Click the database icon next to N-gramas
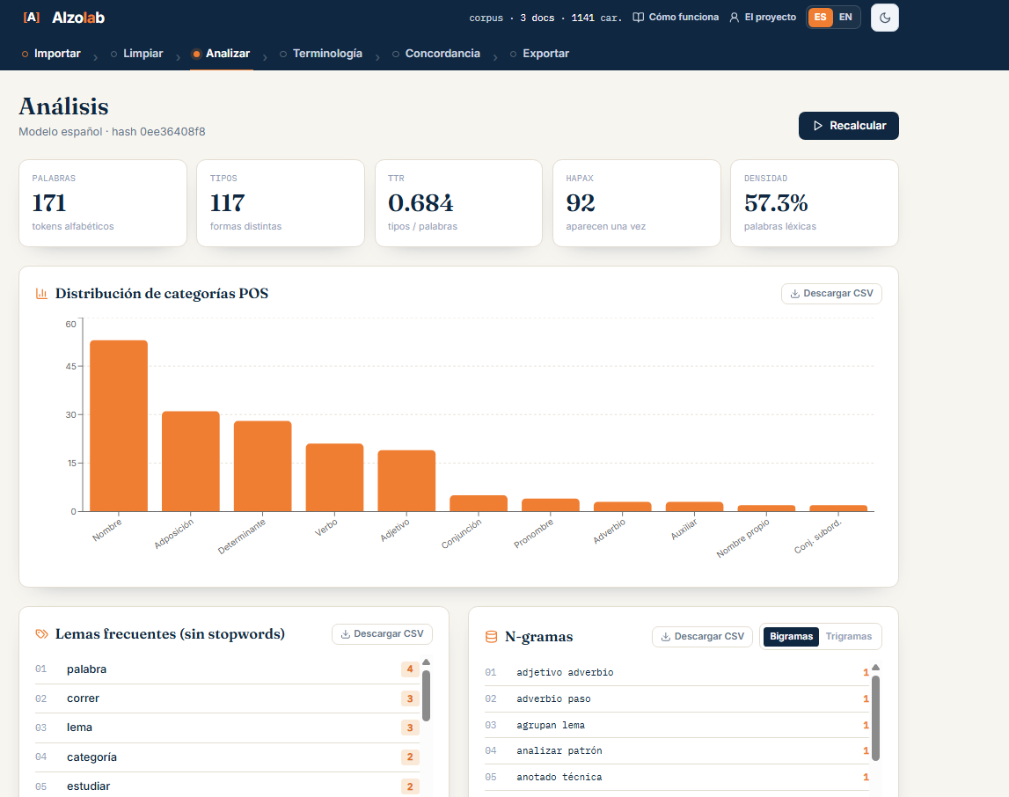This screenshot has height=797, width=1009. pos(491,637)
